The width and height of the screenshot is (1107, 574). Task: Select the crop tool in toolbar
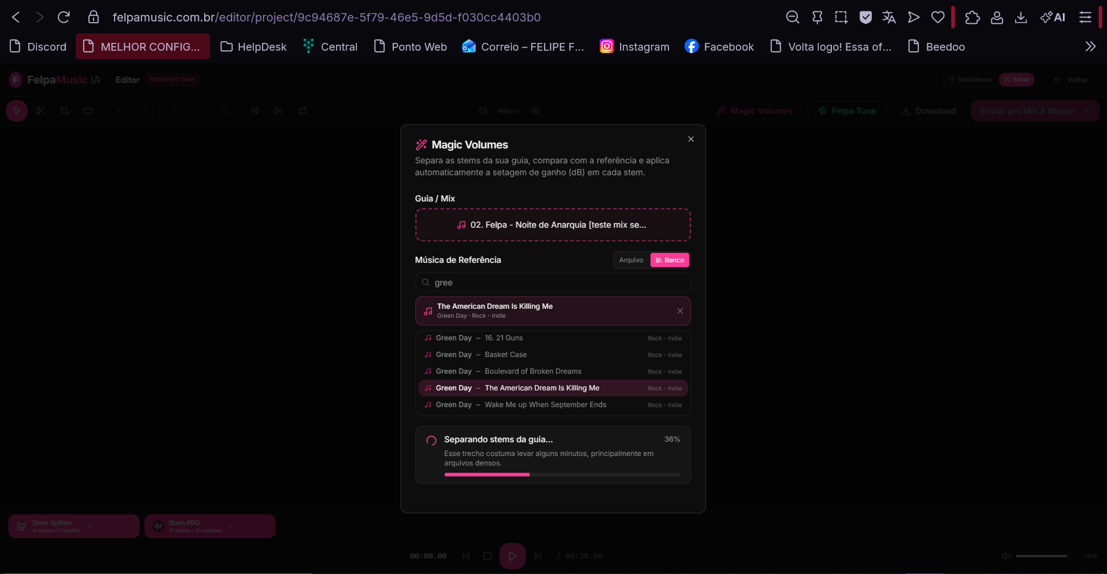tap(64, 111)
